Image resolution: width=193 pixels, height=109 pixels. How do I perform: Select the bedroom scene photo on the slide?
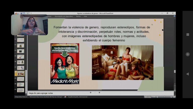[123, 63]
